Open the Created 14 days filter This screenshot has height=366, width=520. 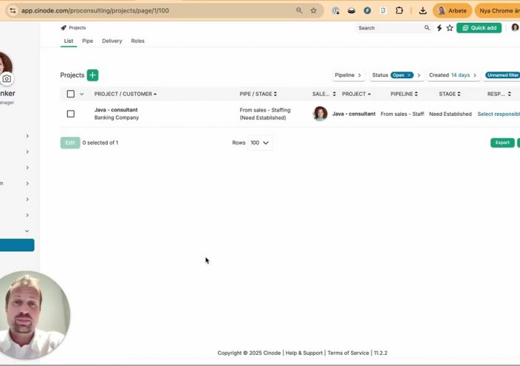pos(453,75)
